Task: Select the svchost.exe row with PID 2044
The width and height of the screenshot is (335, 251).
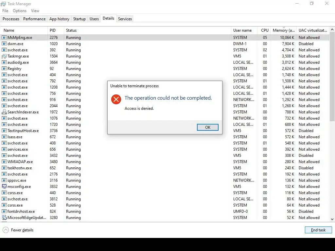Action: (165, 106)
